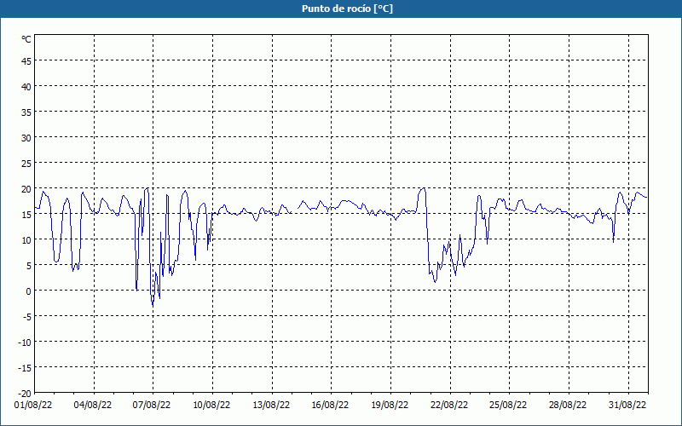Click the date label 22/08/22
Image resolution: width=682 pixels, height=426 pixels.
(x=449, y=406)
